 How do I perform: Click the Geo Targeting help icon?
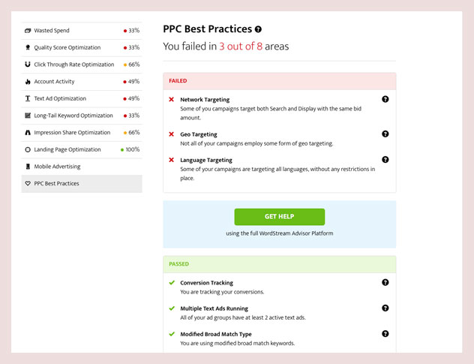coord(385,134)
